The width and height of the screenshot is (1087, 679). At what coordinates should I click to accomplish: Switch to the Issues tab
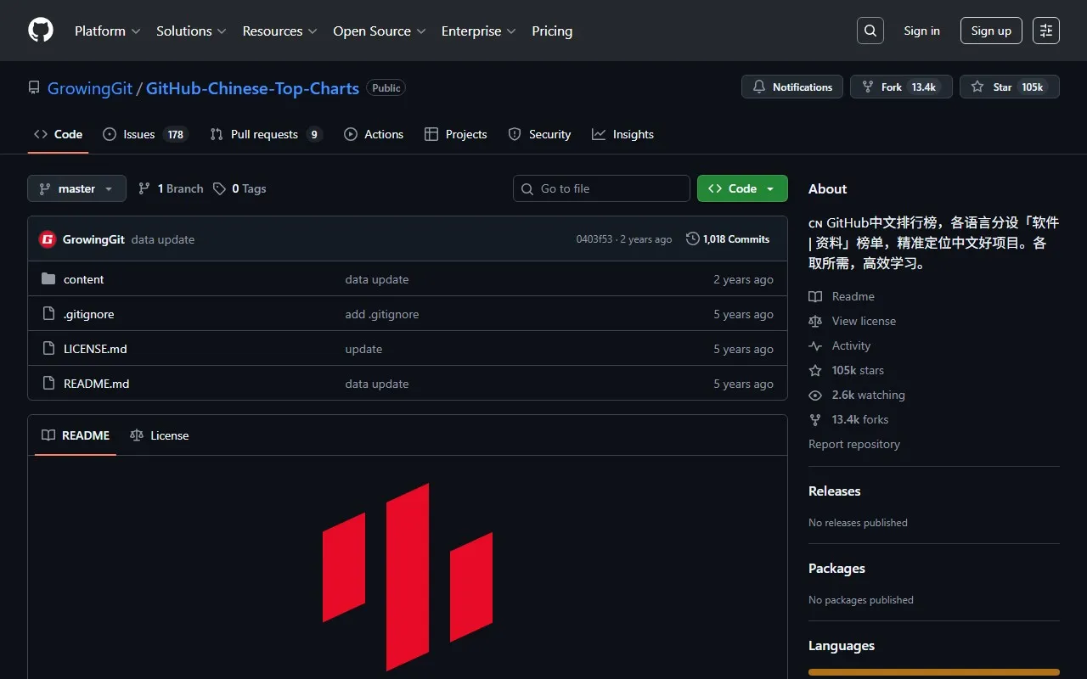pos(144,134)
